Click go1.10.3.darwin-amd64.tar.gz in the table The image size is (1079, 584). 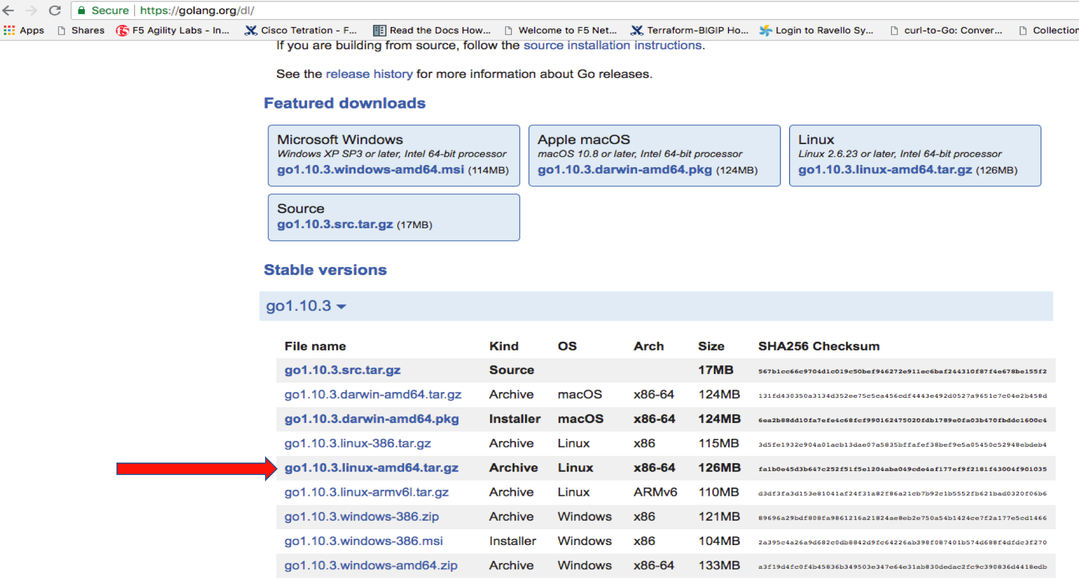(x=373, y=394)
